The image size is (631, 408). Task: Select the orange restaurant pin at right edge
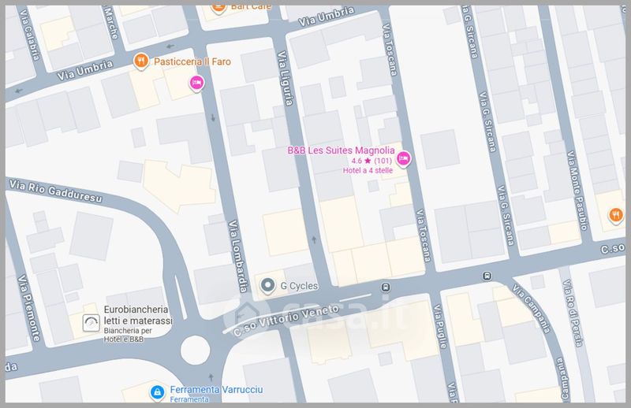click(x=615, y=213)
